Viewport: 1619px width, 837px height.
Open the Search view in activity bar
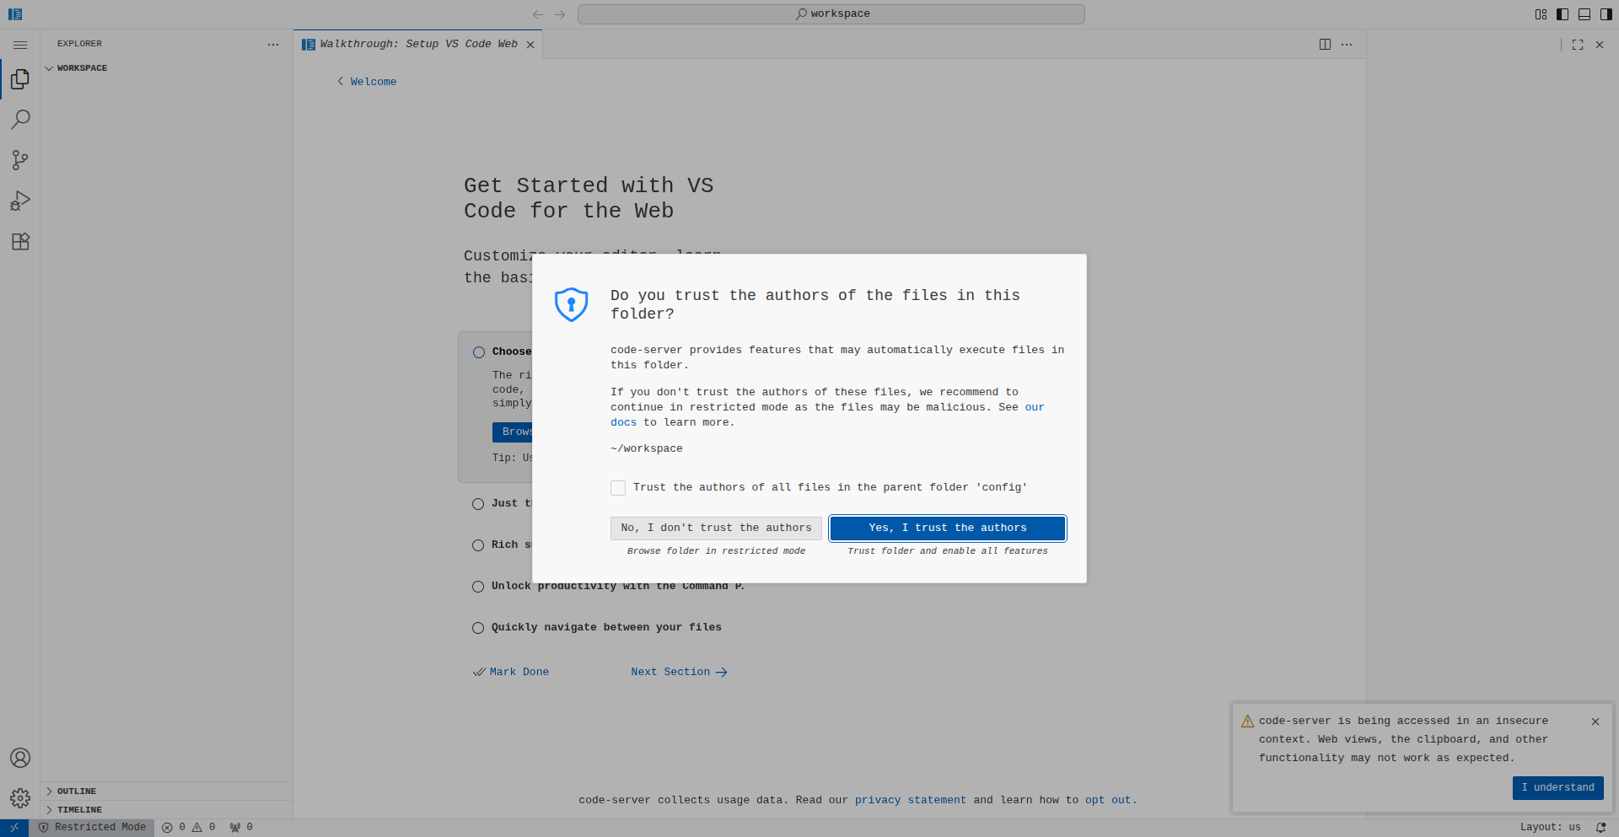20,120
